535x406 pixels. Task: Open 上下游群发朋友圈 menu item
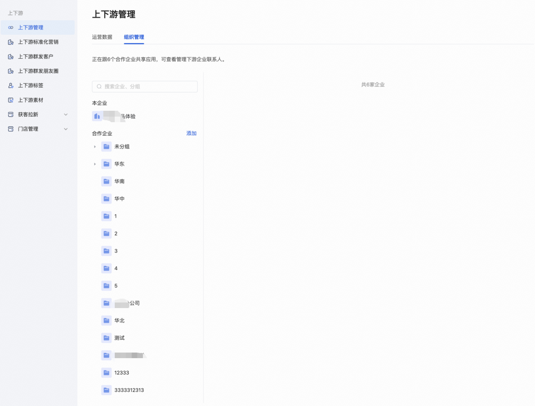pos(38,71)
